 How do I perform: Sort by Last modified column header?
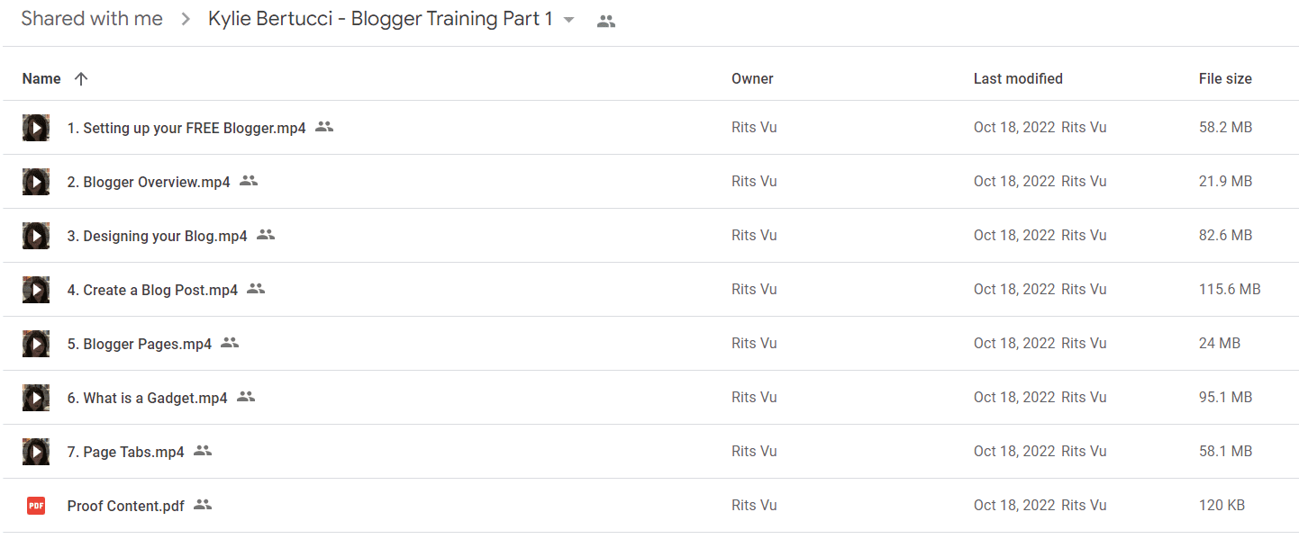pos(1018,79)
